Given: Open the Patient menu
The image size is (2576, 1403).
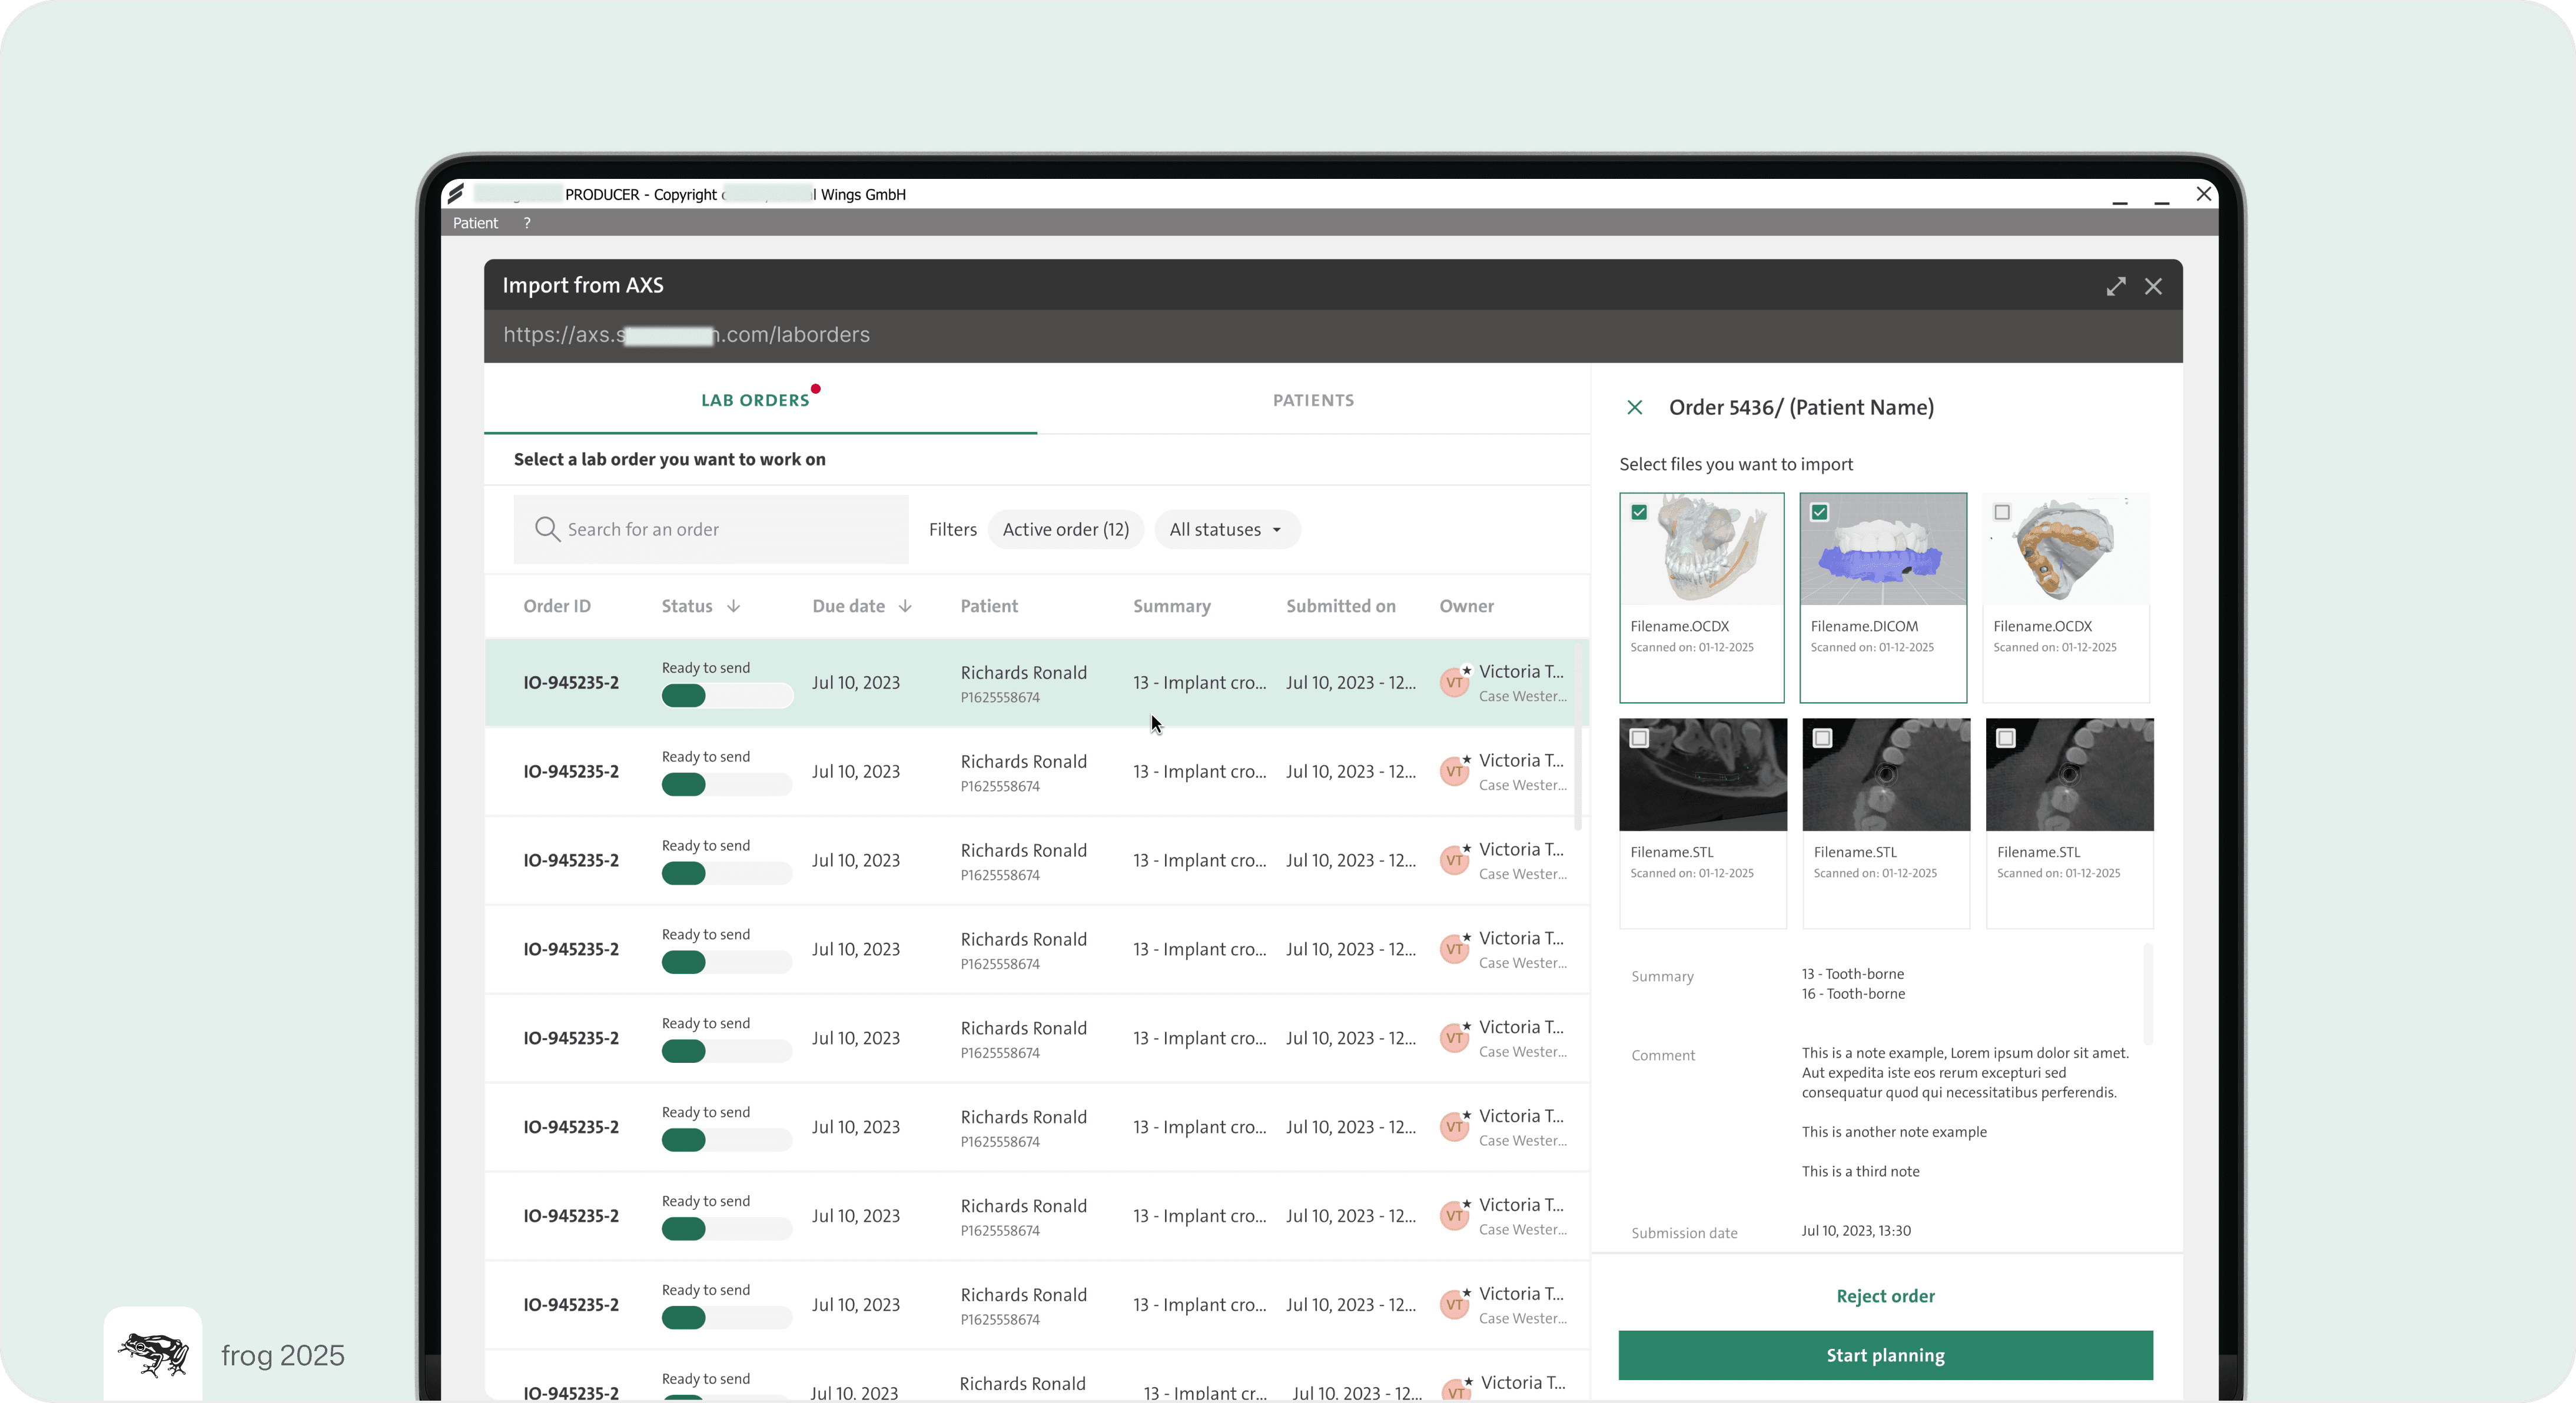Looking at the screenshot, I should 475,223.
